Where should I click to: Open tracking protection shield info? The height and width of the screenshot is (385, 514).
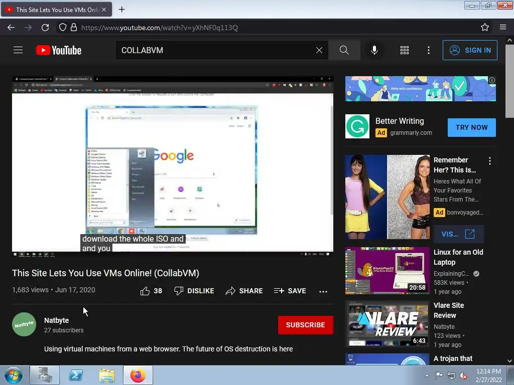63,28
